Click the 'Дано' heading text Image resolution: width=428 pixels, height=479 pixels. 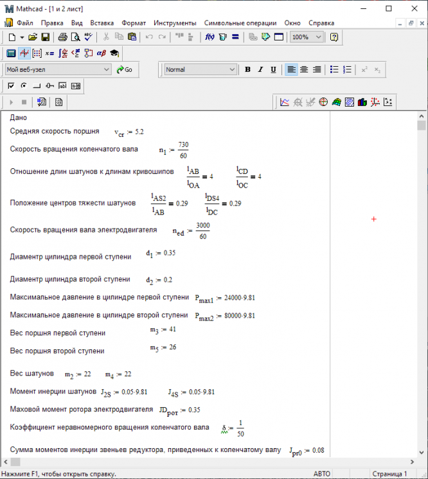tap(19, 118)
